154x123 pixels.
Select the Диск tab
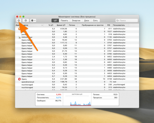point(86,21)
